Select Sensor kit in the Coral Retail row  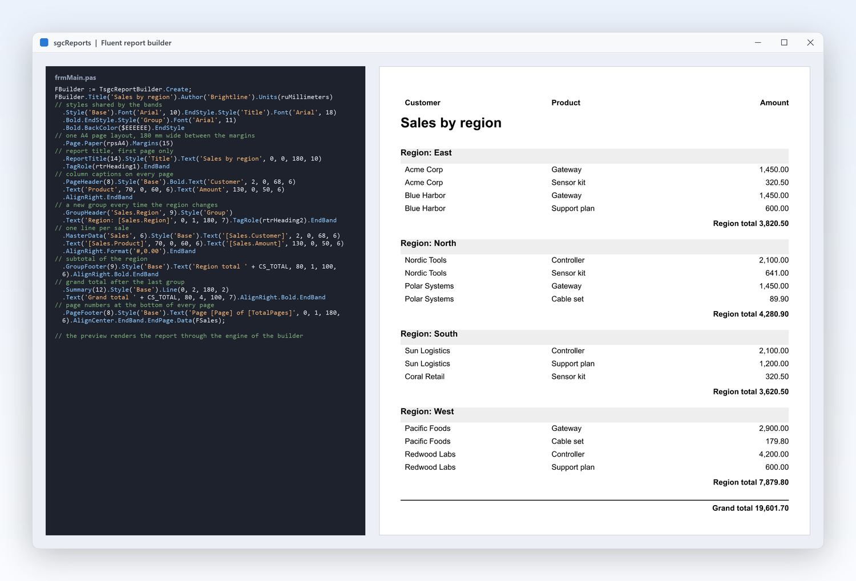point(568,377)
